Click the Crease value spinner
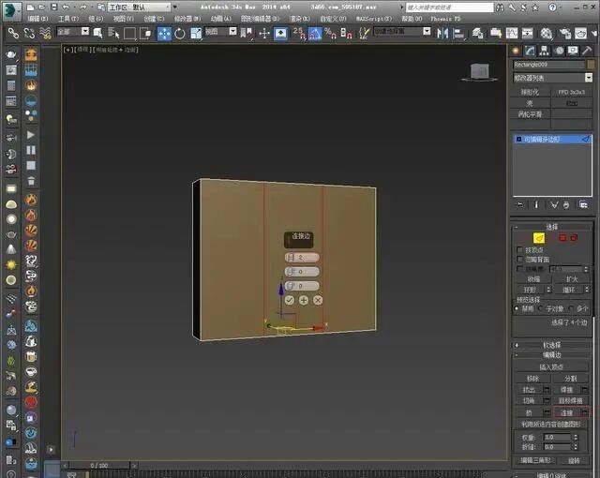This screenshot has height=478, width=600. click(576, 447)
